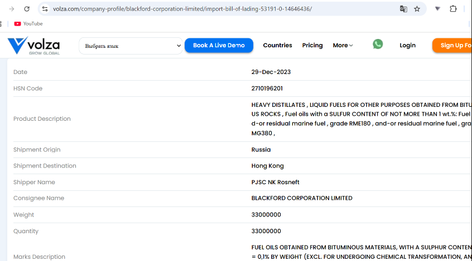Open the Countries menu item
Viewport: 472px width, 261px height.
[x=277, y=45]
